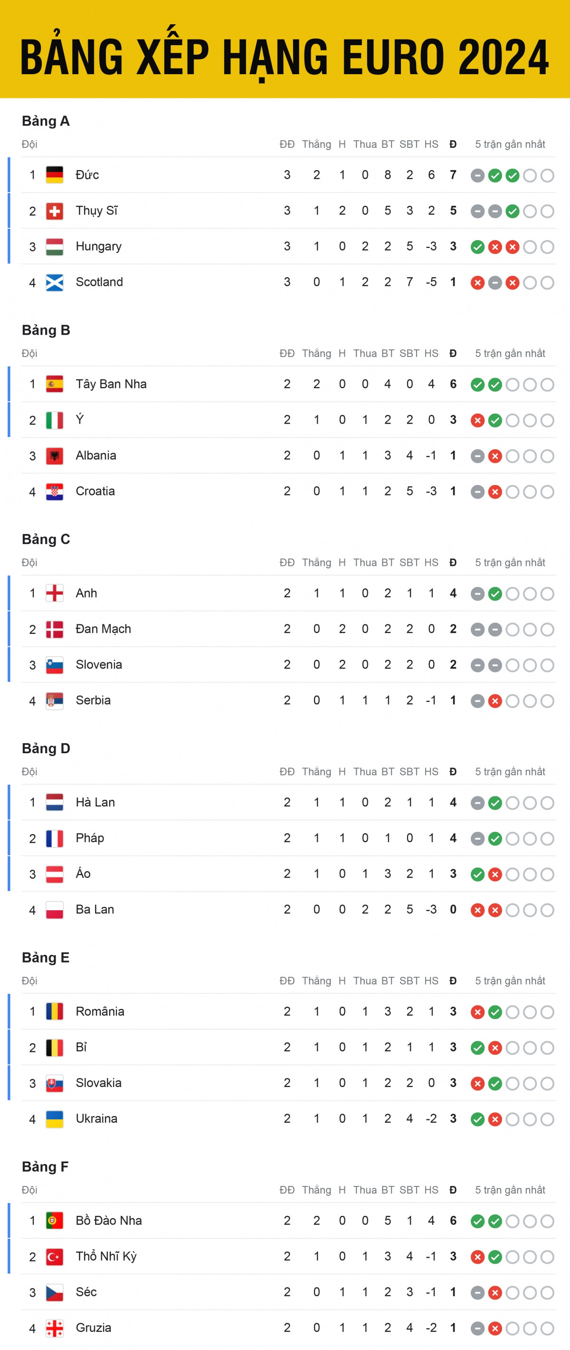The height and width of the screenshot is (1350, 570).
Task: Click the Ukraine flag icon
Action: point(55,1119)
